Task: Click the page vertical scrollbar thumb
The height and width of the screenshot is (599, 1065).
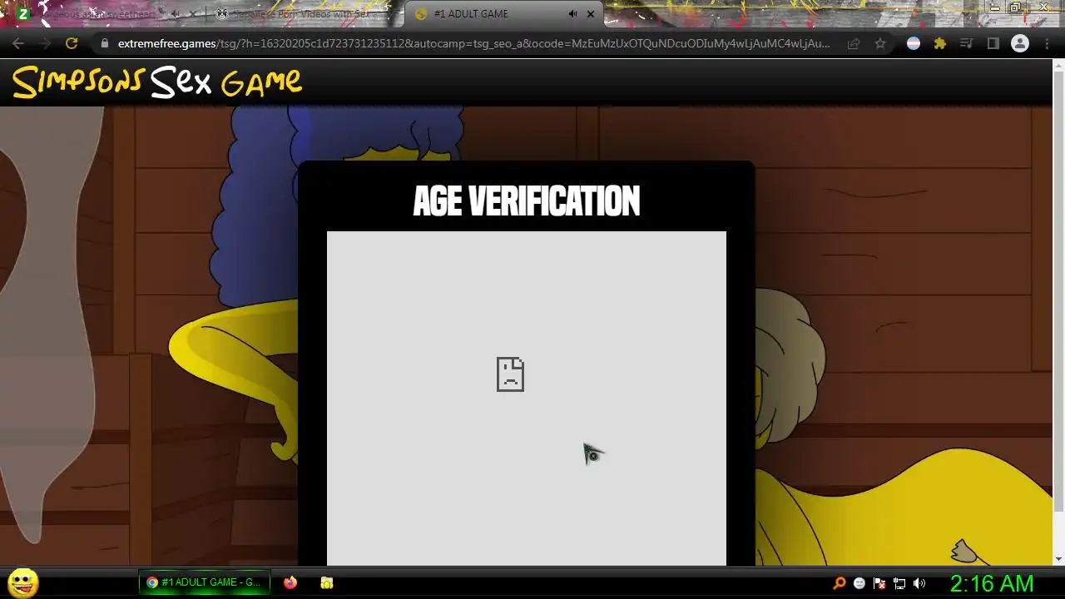Action: coord(1058,291)
